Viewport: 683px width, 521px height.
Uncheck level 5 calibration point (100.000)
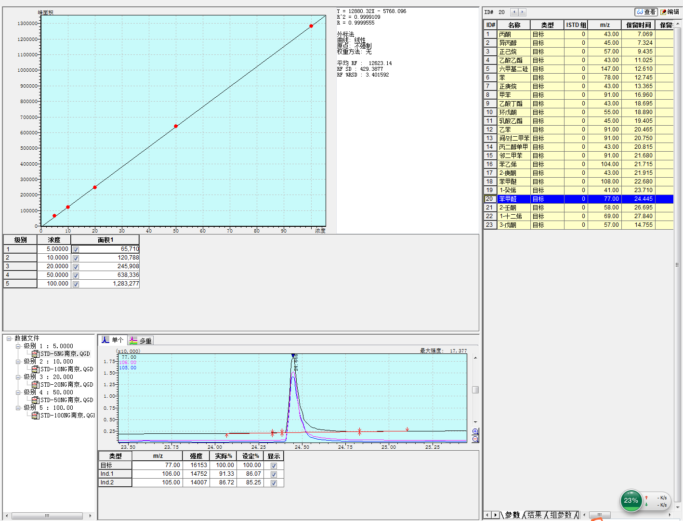[76, 284]
